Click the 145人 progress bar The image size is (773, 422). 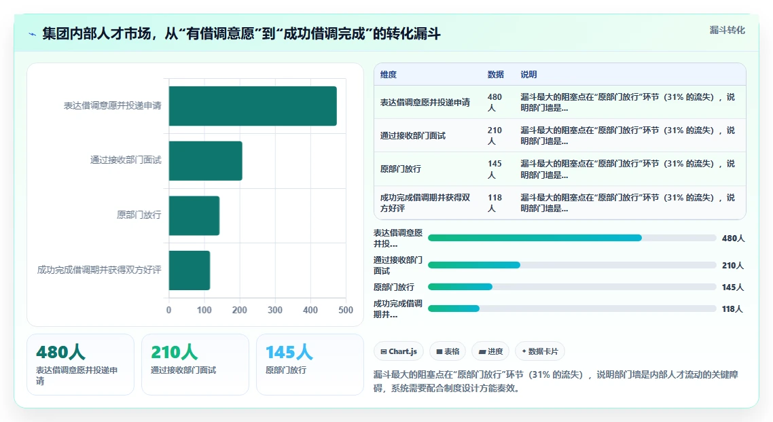tap(572, 287)
